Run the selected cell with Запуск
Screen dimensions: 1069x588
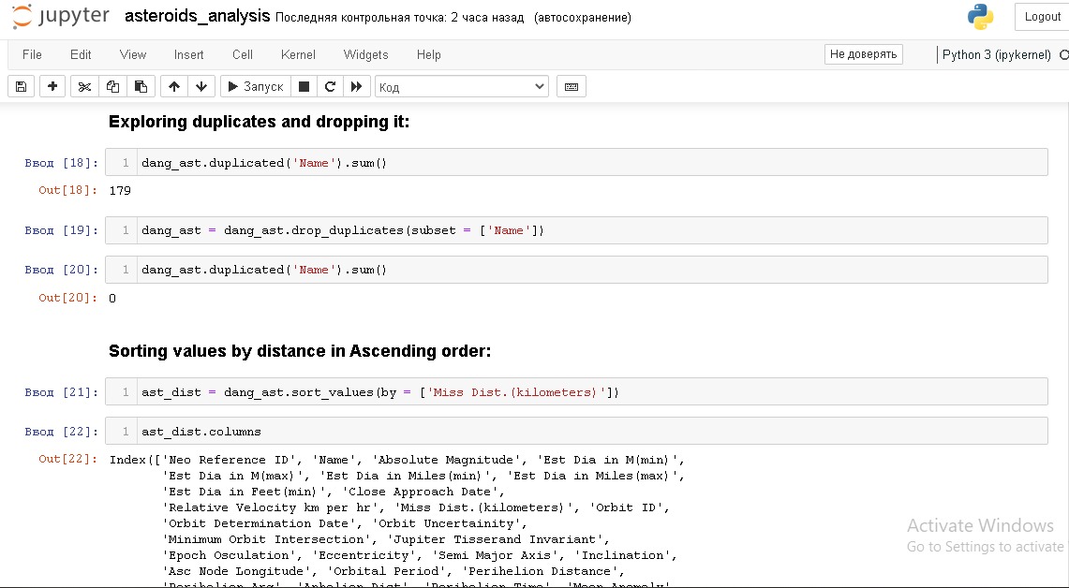[254, 86]
